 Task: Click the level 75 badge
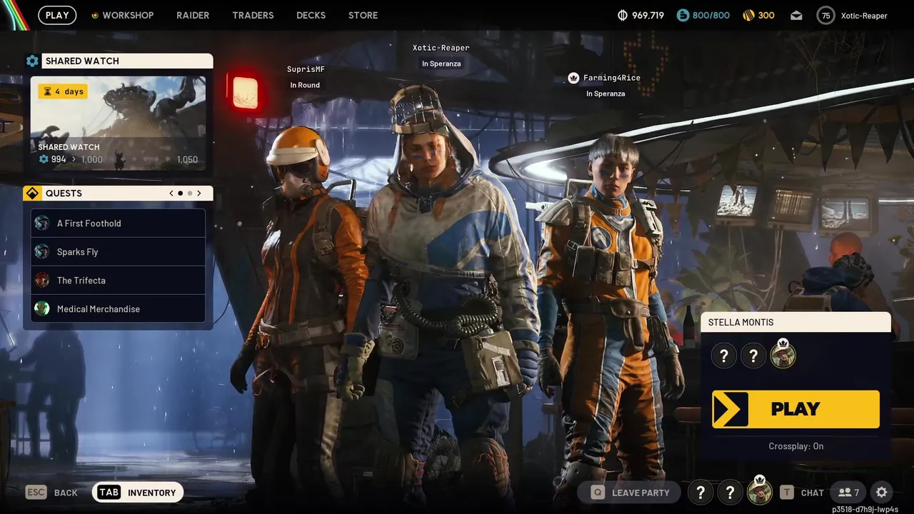click(826, 15)
